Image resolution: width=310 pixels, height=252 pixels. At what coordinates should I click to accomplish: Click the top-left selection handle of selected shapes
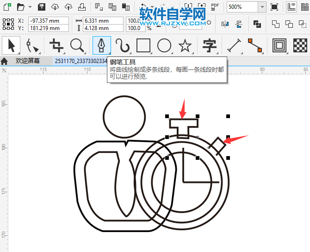click(x=167, y=116)
